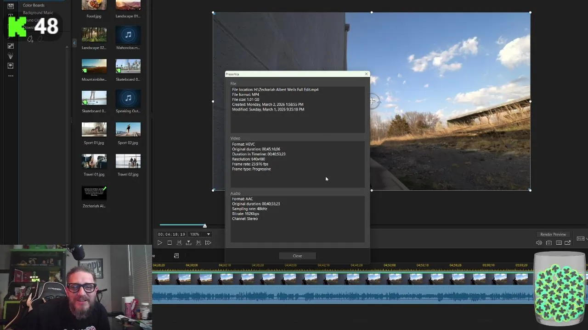Take a snapshot with the camera icon
Image resolution: width=588 pixels, height=330 pixels.
click(549, 243)
